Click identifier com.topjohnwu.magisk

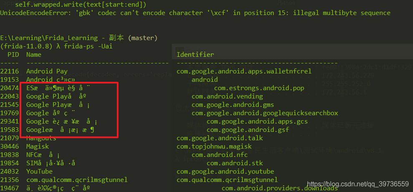(214, 147)
